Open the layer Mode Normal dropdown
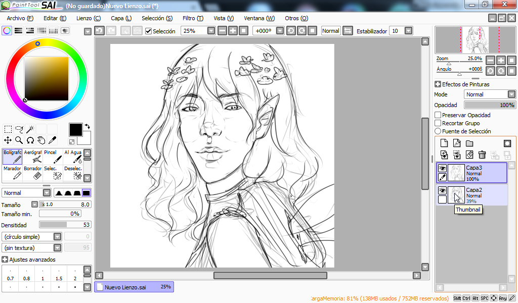The width and height of the screenshot is (518, 303). [490, 94]
